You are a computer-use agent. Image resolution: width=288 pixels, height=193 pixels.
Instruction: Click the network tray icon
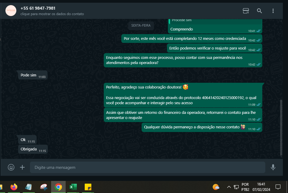tap(236, 187)
